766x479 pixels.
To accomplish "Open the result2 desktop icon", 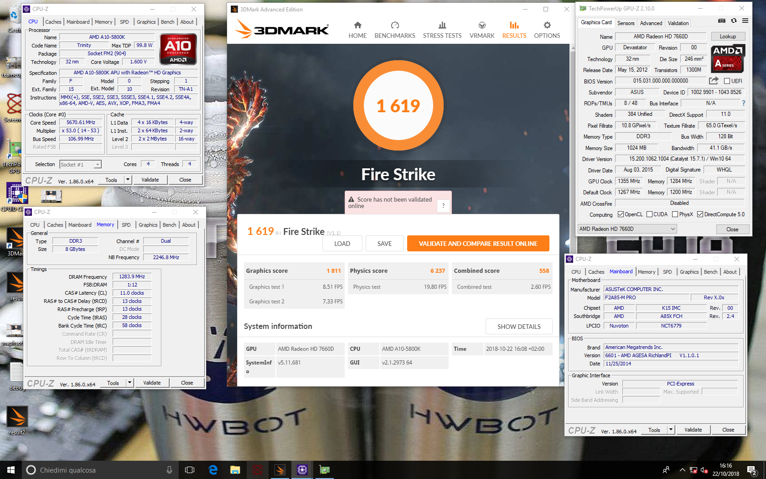I will pos(17,421).
